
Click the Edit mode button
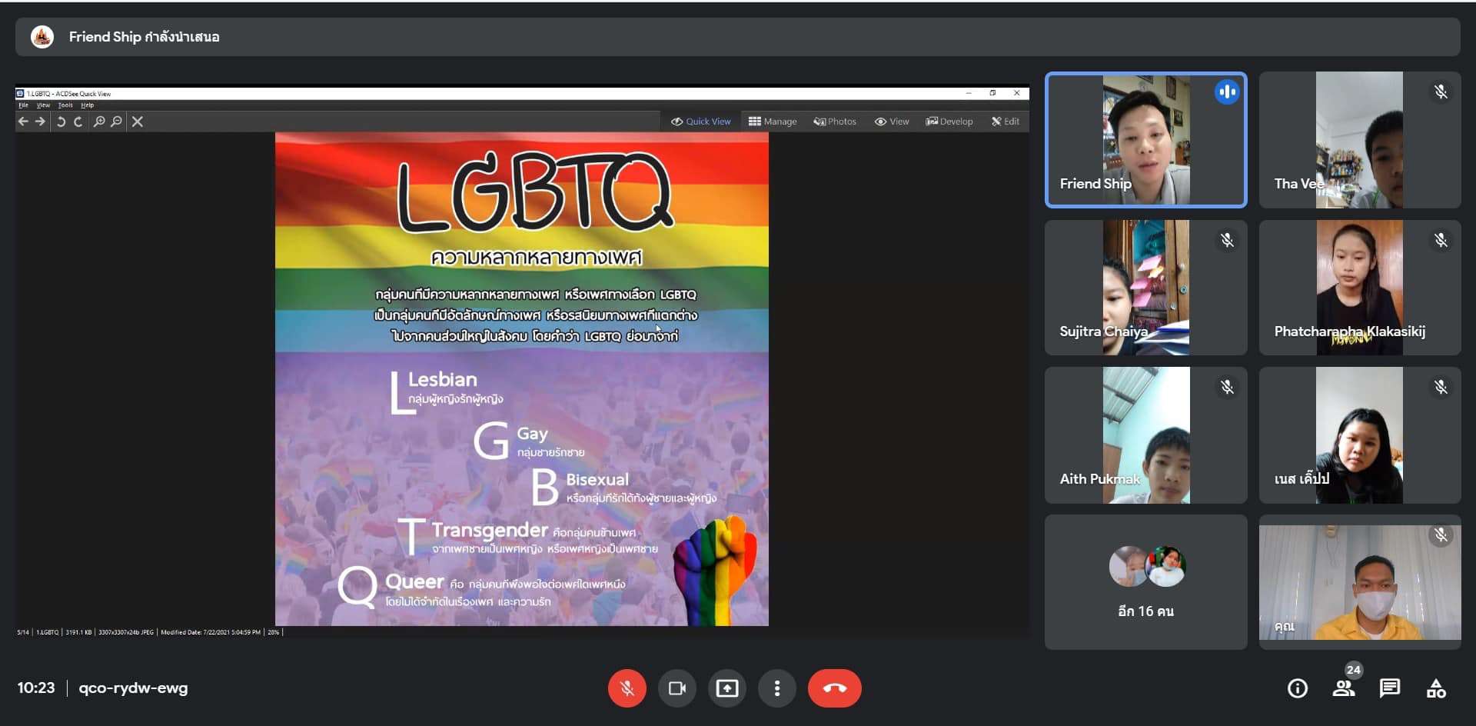tap(1006, 122)
